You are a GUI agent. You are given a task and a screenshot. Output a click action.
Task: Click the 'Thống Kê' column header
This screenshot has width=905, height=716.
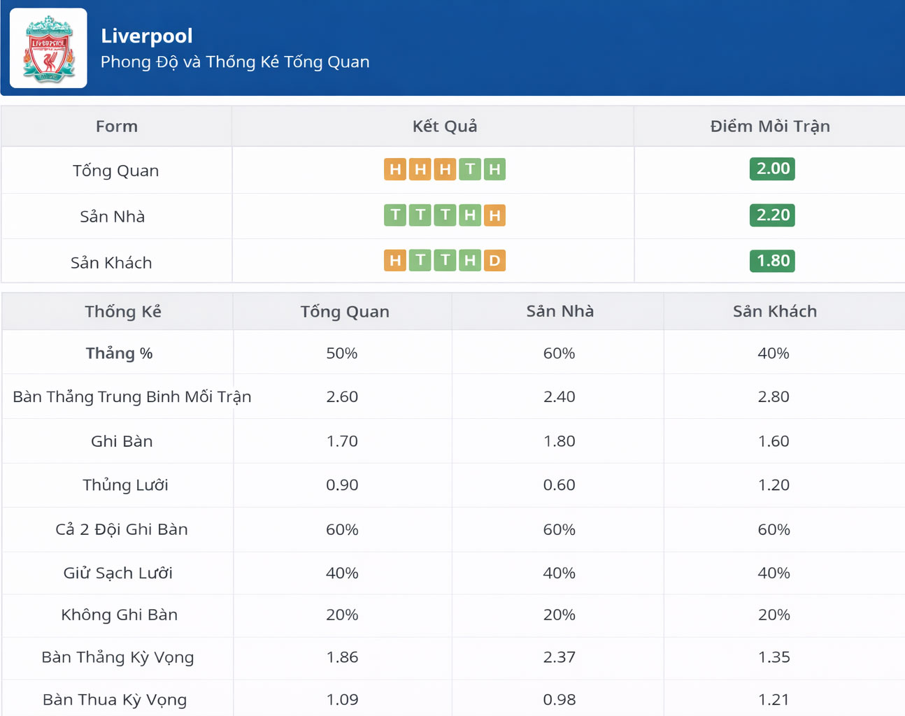(123, 312)
